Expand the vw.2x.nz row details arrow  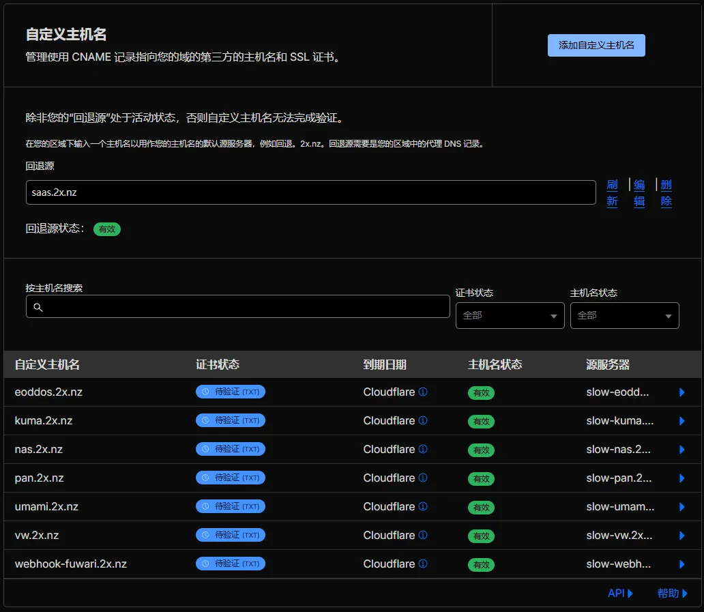click(x=681, y=536)
